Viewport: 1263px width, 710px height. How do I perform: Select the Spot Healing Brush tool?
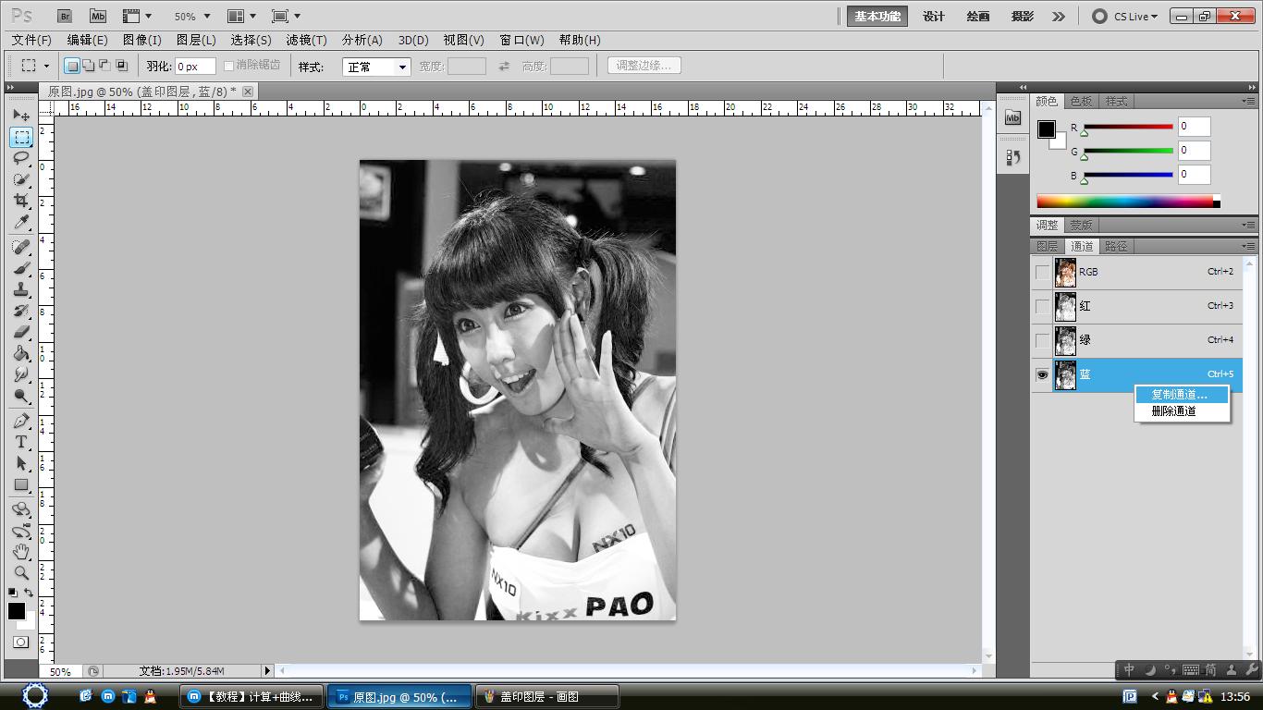pyautogui.click(x=21, y=247)
